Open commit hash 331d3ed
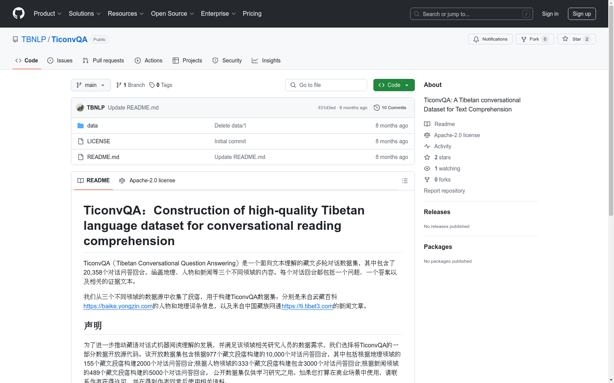This screenshot has width=614, height=383. point(327,108)
